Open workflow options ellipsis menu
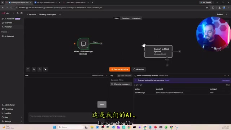Screen dimensions: 231x130 coord(60,14)
